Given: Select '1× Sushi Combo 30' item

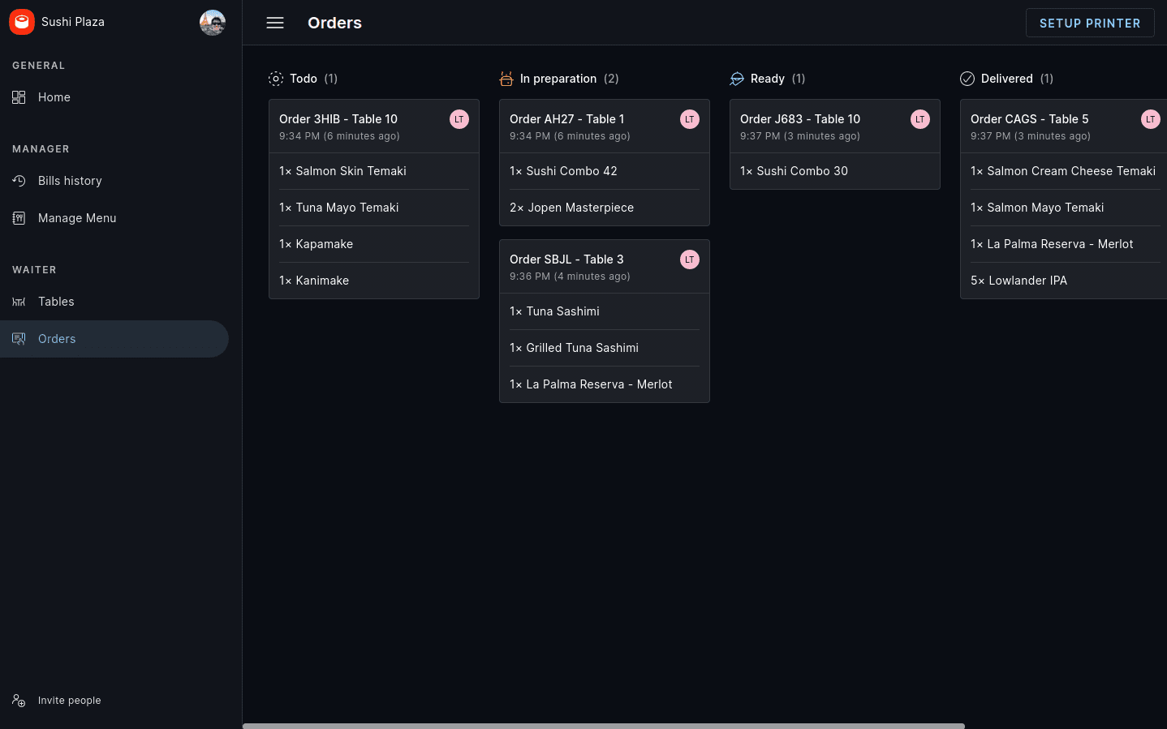Looking at the screenshot, I should 835,171.
